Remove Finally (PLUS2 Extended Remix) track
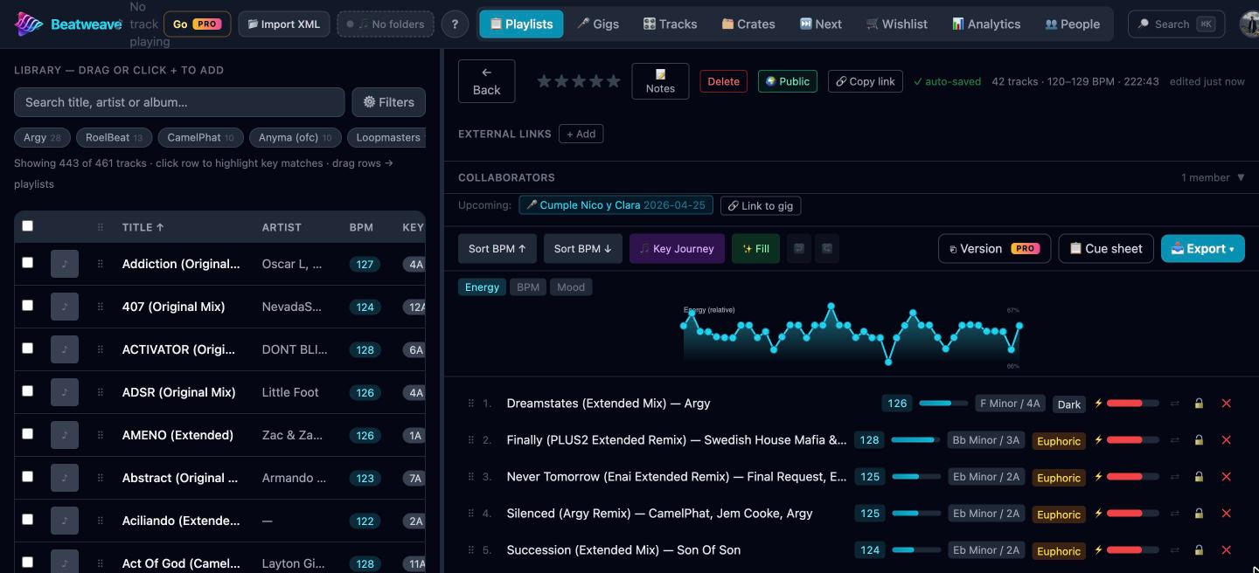The height and width of the screenshot is (573, 1259). [x=1226, y=440]
